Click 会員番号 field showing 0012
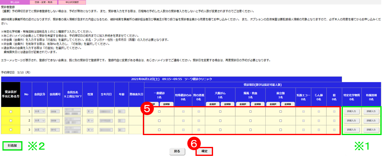Viewport: 382px width, 162px height. coord(55,130)
